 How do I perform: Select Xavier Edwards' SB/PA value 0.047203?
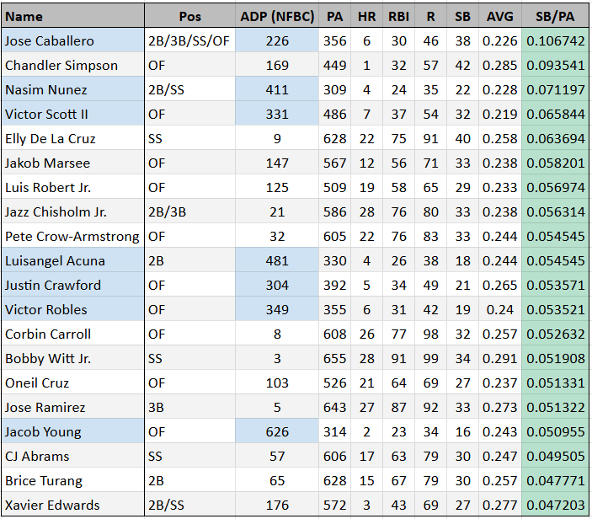[555, 505]
